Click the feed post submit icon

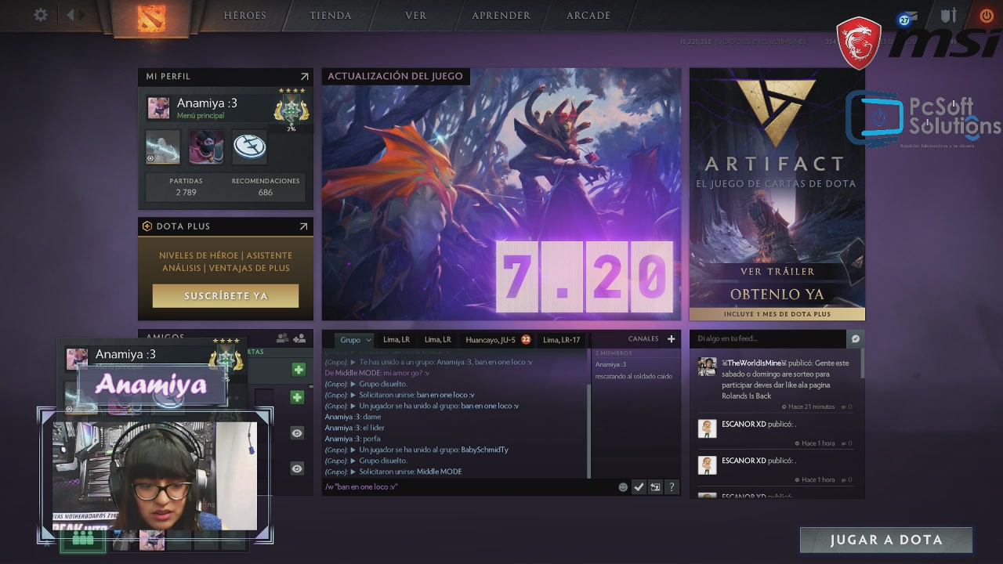856,338
